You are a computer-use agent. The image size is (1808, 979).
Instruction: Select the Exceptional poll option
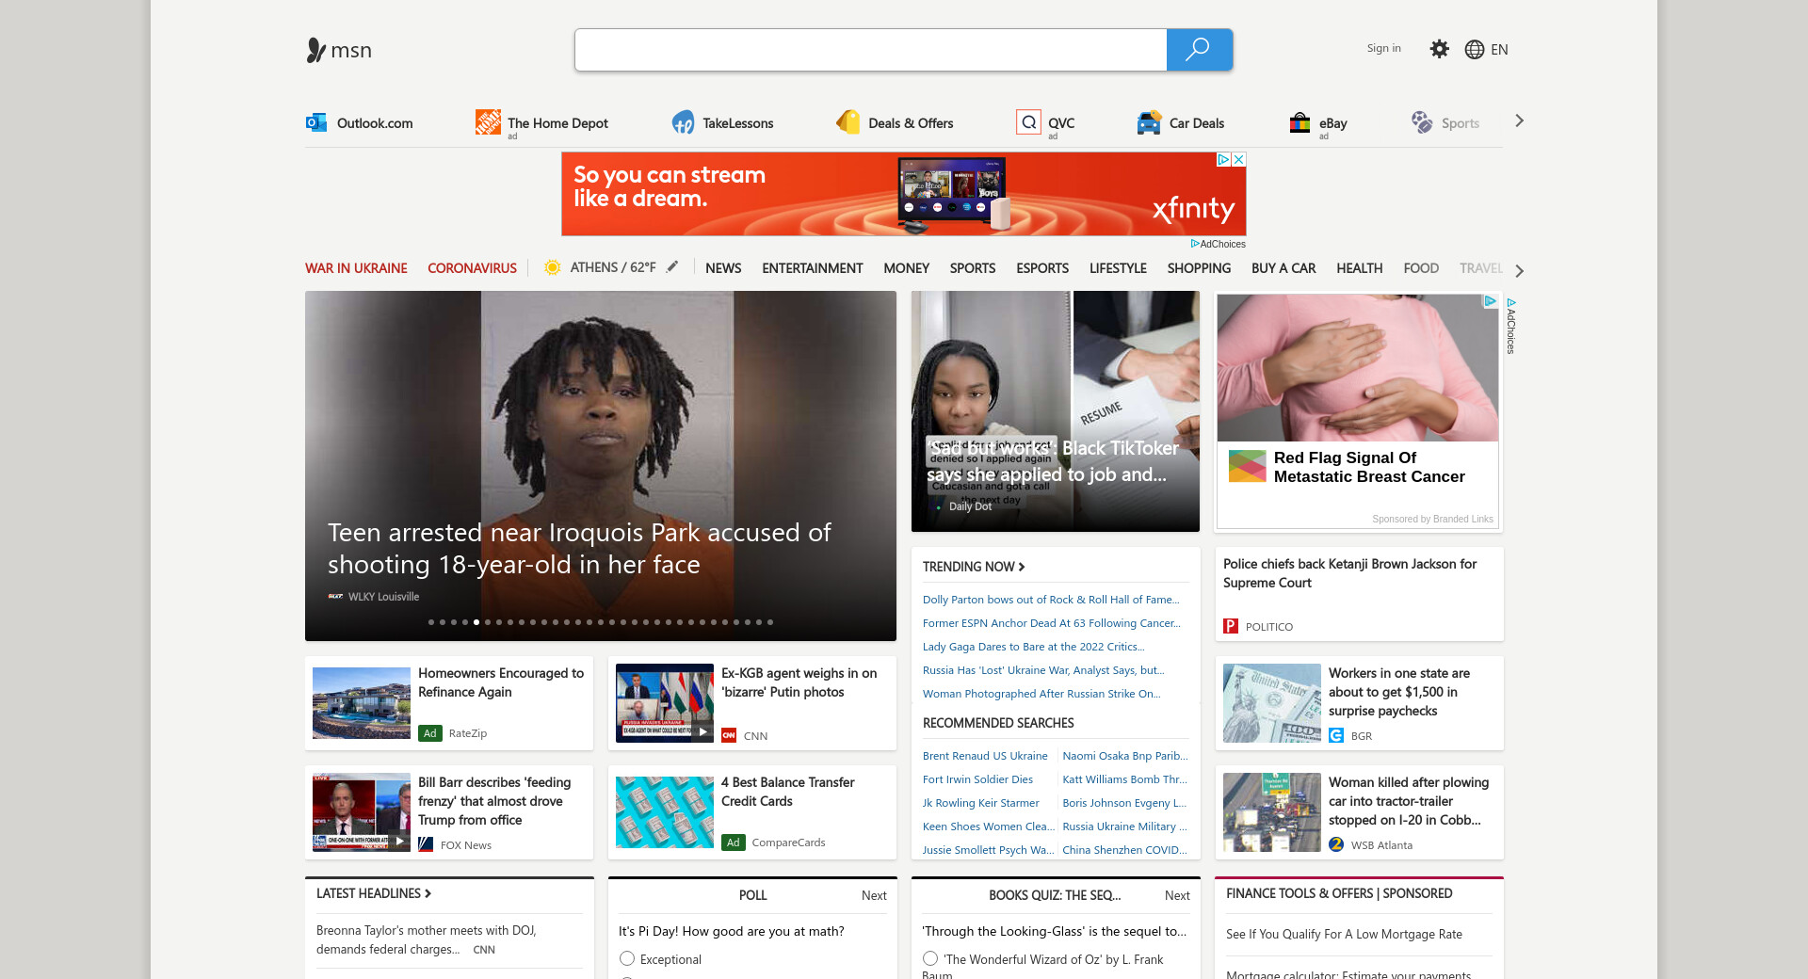coord(627,958)
